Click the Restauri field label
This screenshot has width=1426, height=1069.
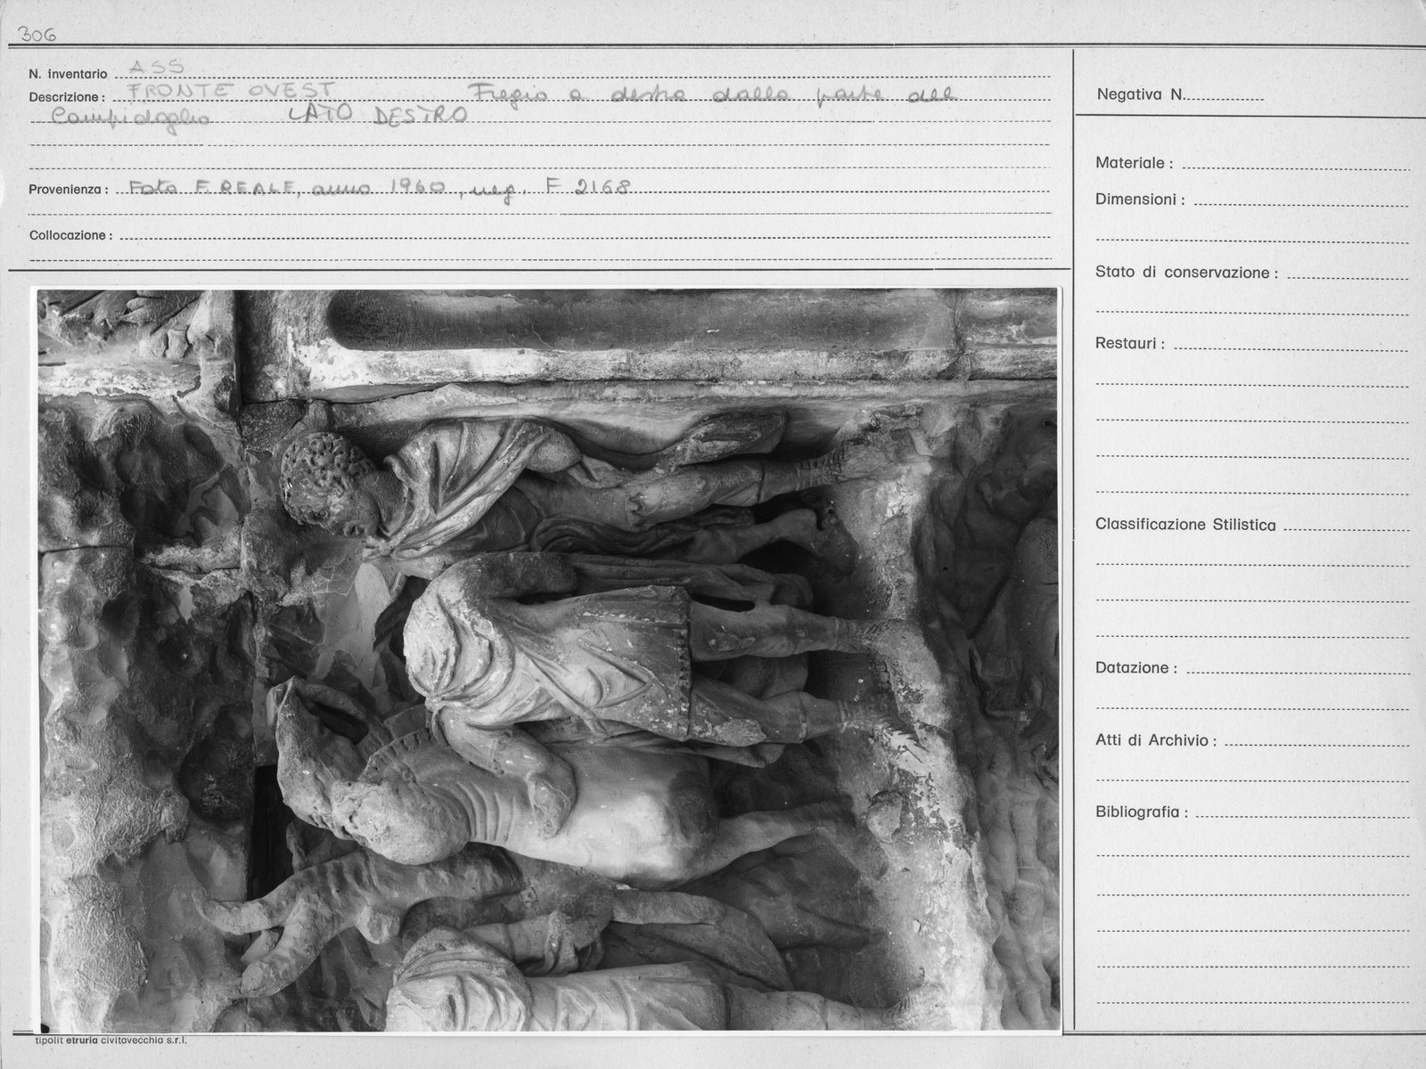pyautogui.click(x=1130, y=344)
